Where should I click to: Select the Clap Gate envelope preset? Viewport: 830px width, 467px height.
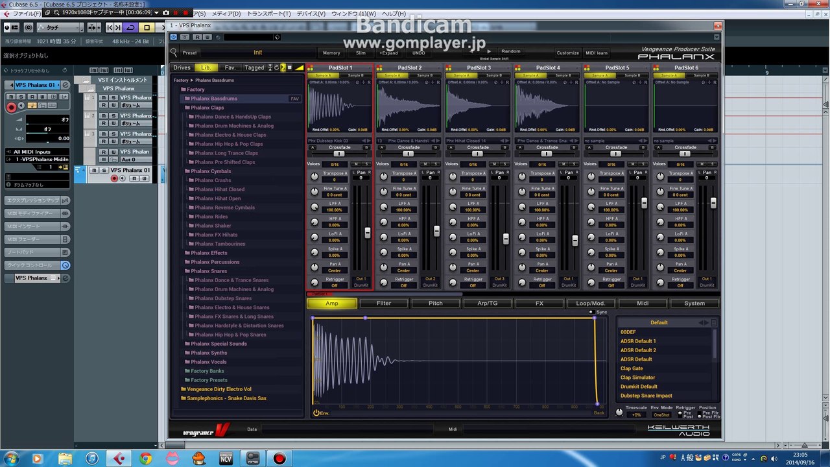pos(632,368)
